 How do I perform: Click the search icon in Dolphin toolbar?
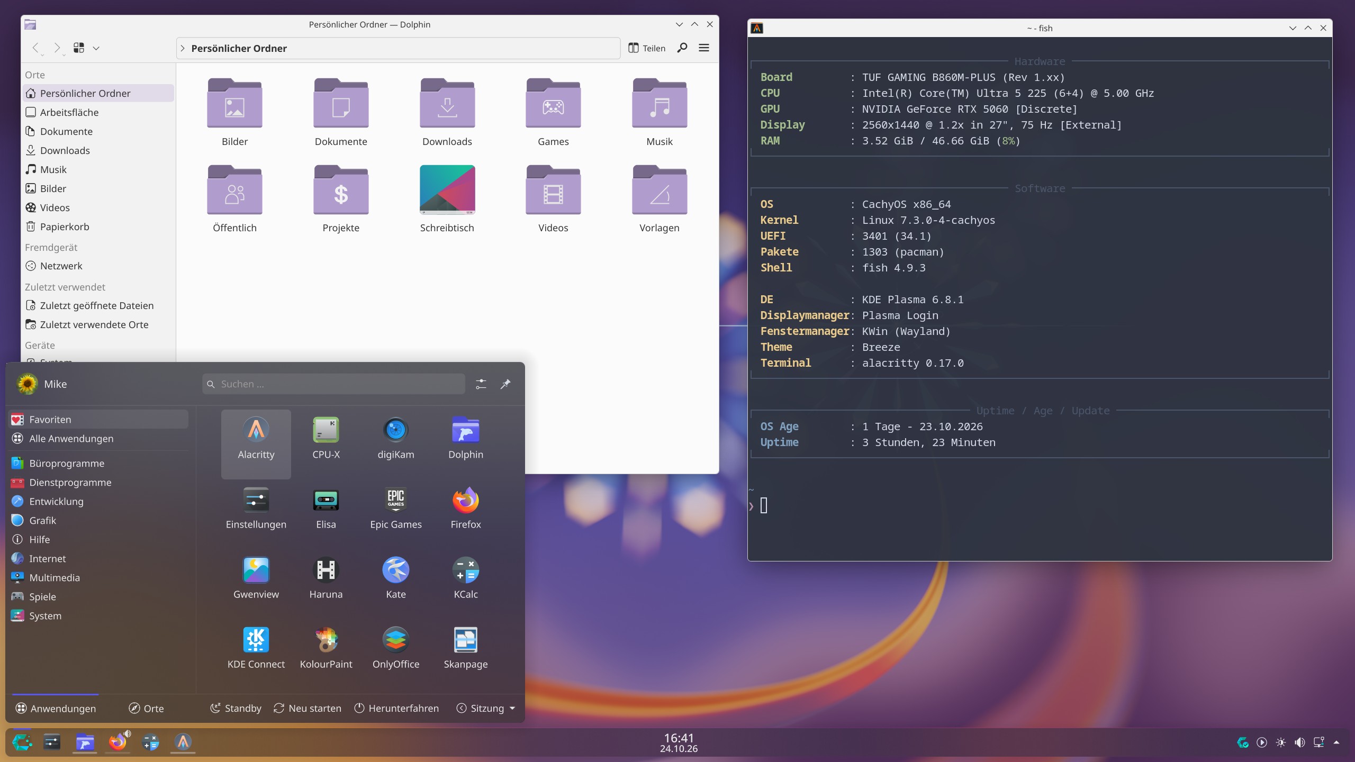pos(682,48)
